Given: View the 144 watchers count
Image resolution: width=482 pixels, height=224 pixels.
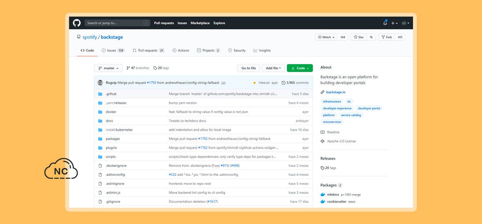Looking at the screenshot, I should [343, 37].
